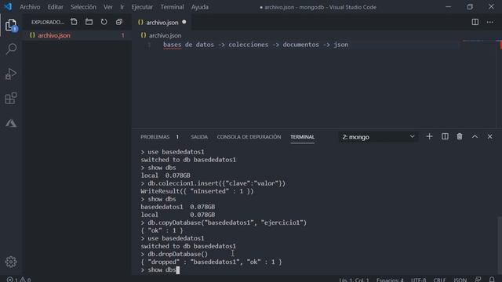The image size is (502, 282).
Task: Click unsaved dot on archivo.json tab
Action: (184, 22)
